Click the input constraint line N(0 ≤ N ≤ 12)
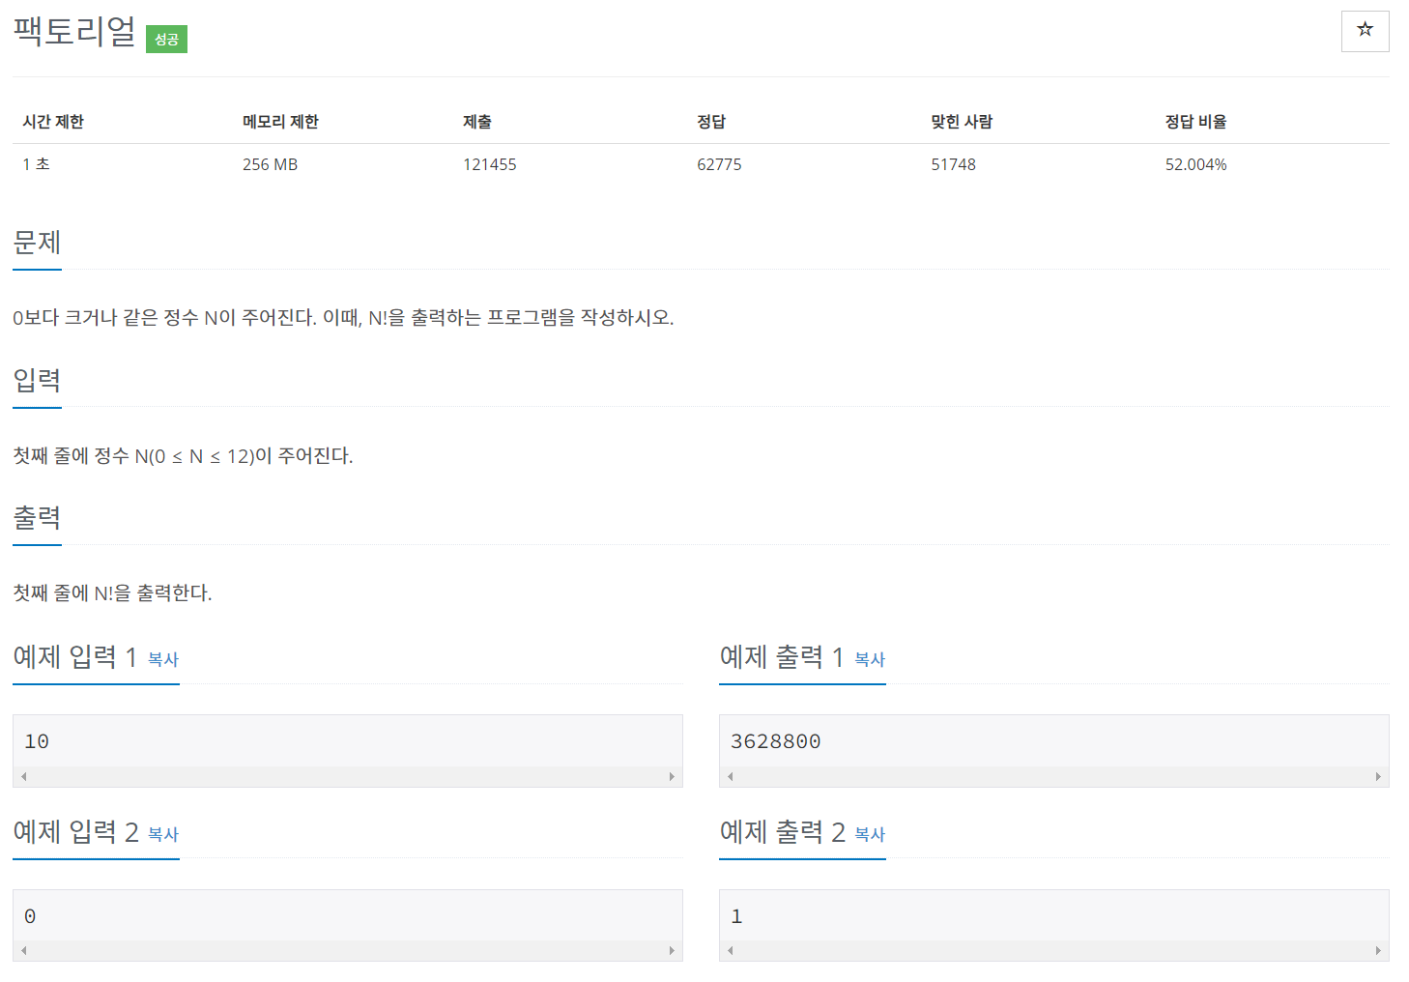 (183, 455)
